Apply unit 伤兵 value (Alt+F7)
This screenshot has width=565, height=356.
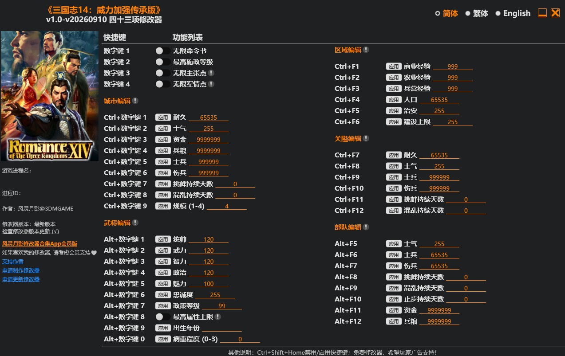click(x=394, y=266)
